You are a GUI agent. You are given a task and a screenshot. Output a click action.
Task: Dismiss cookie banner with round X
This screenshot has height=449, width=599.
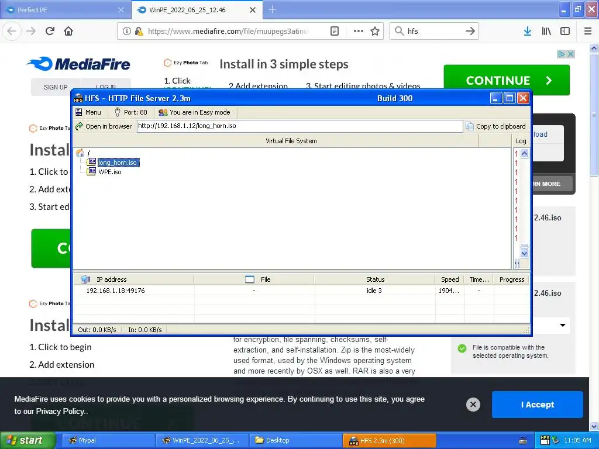(473, 405)
